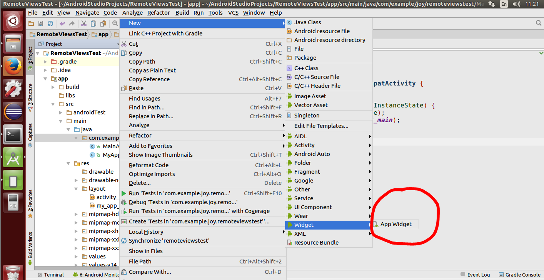Open the Trash in the dock
Viewport: 544px width, 280px height.
13,272
